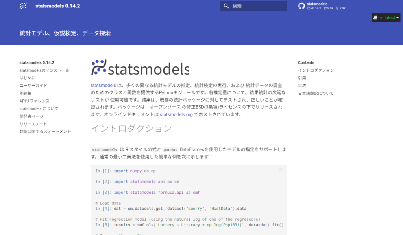The image size is (403, 235).
Task: Click the # Load data comment
Action: (108, 203)
